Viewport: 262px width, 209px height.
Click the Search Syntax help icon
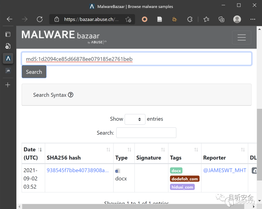(x=71, y=95)
